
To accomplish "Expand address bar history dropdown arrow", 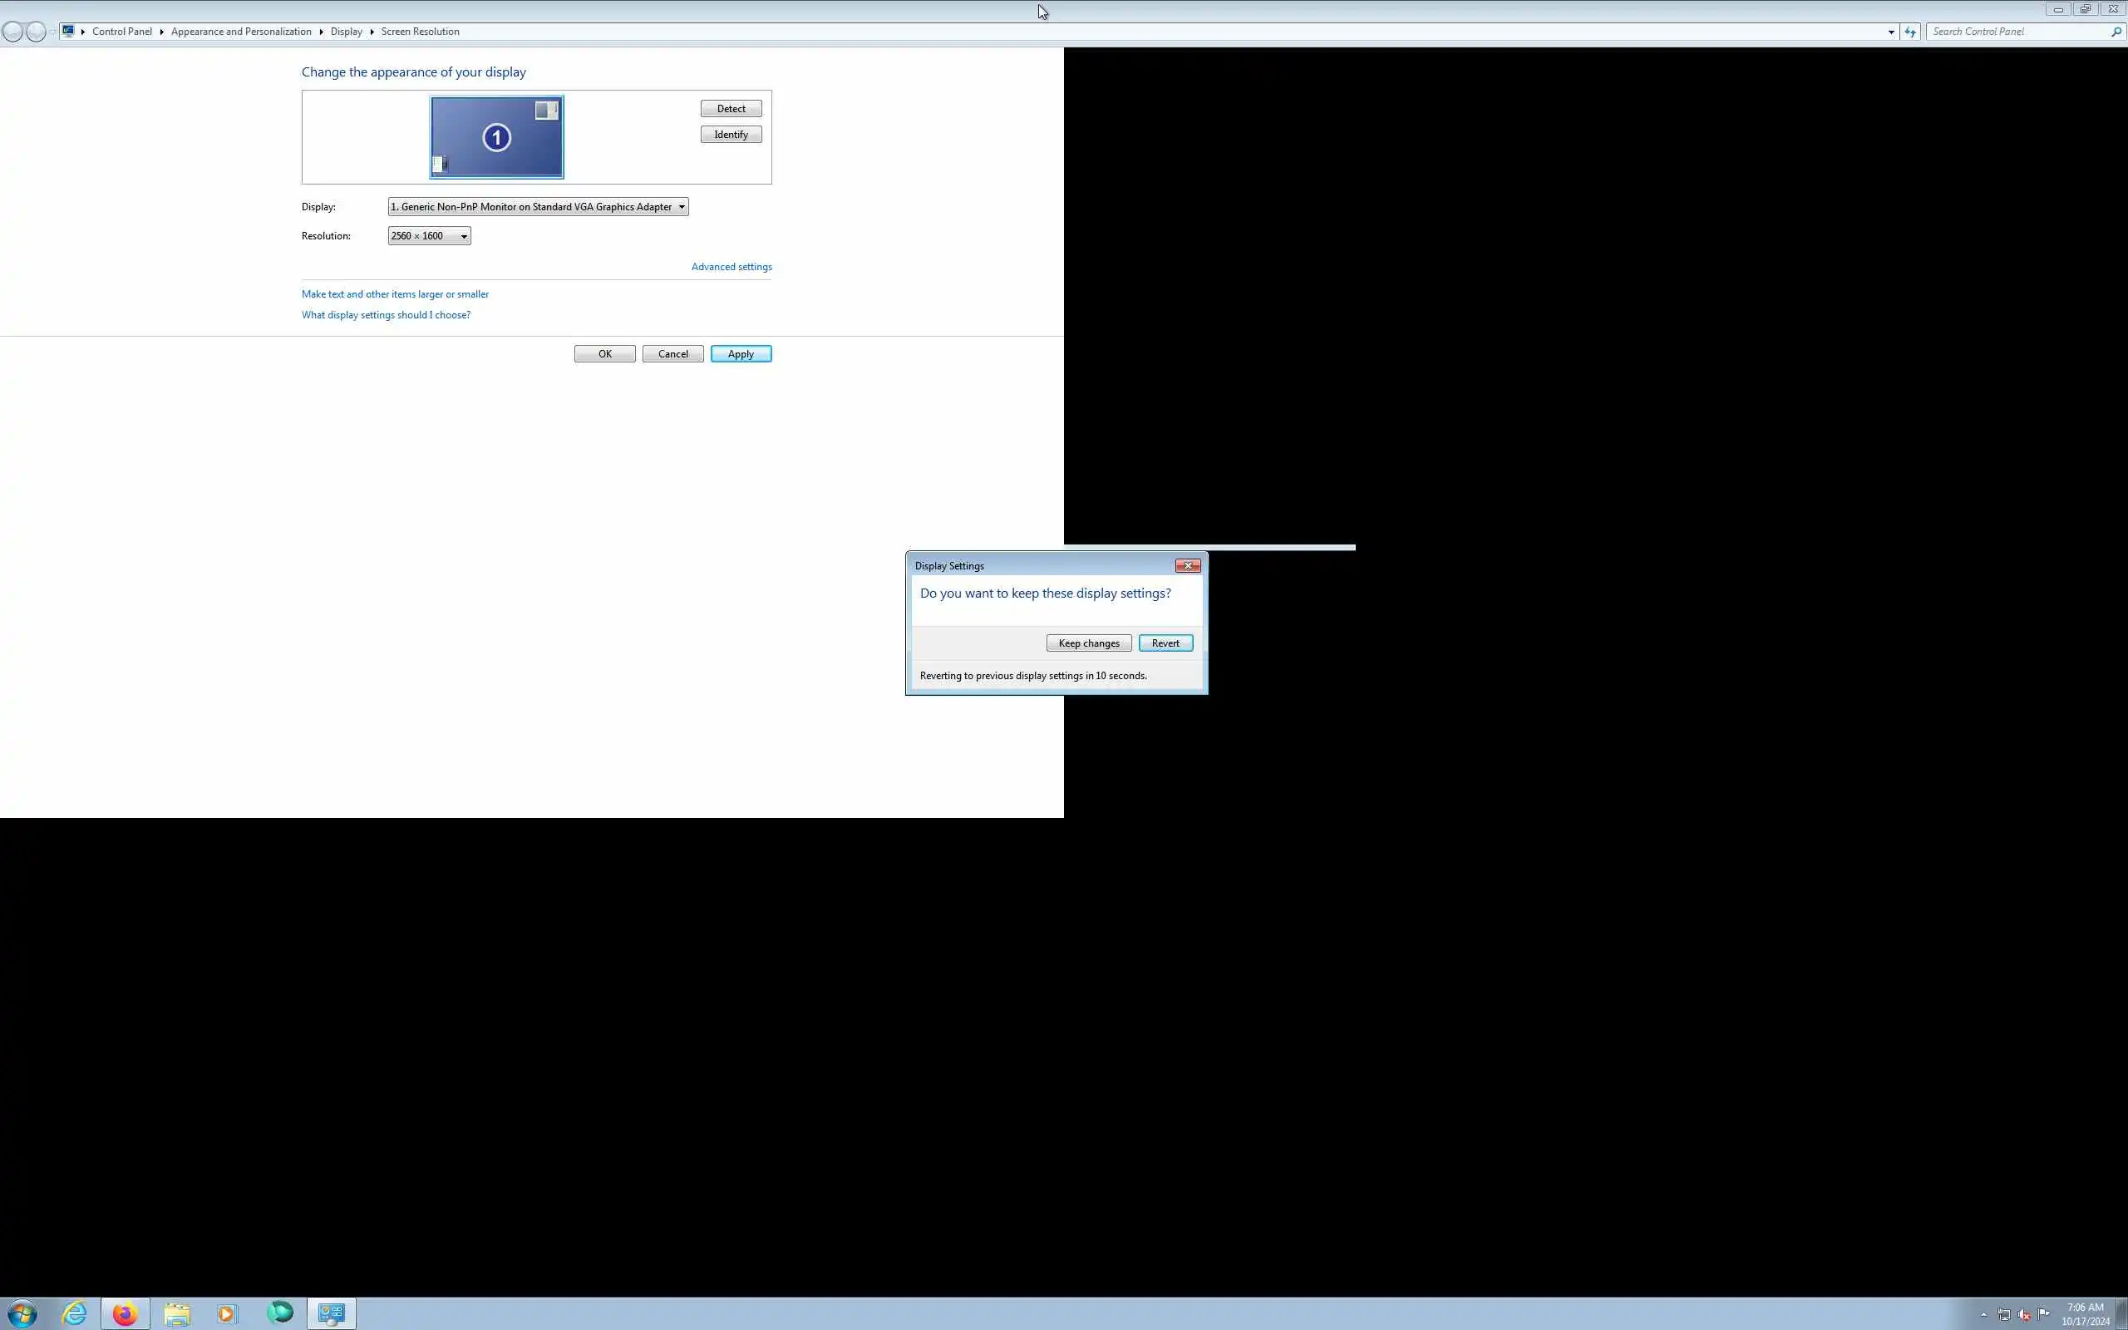I will pyautogui.click(x=1891, y=32).
